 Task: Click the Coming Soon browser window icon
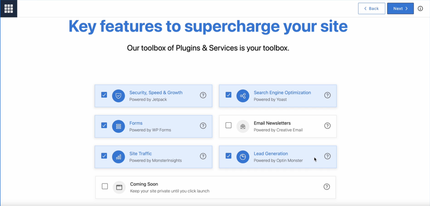click(119, 188)
